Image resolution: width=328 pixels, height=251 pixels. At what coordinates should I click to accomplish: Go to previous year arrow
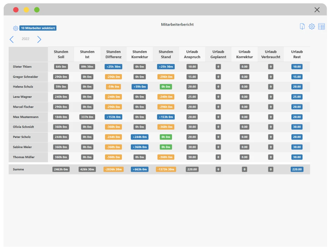pos(12,39)
